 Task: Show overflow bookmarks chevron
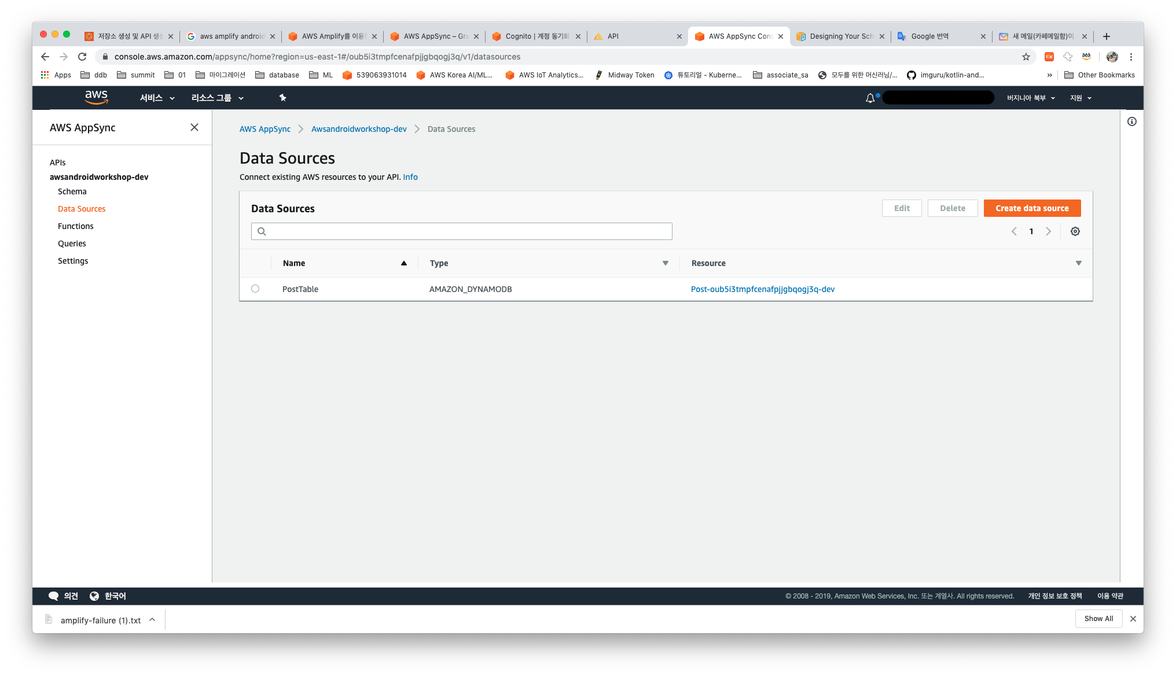click(1050, 75)
